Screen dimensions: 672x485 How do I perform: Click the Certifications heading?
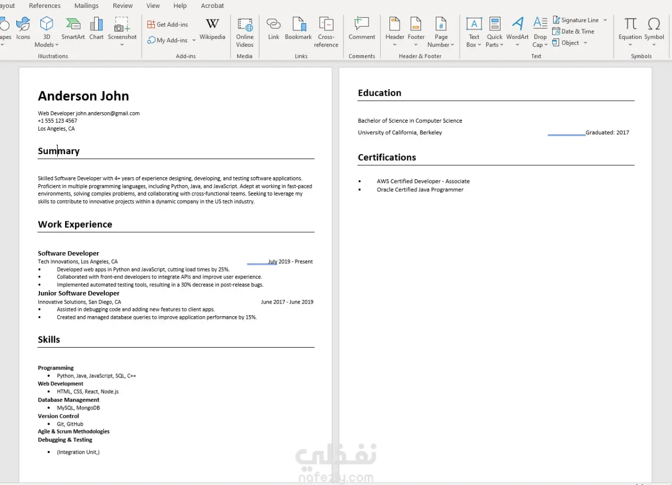tap(387, 157)
